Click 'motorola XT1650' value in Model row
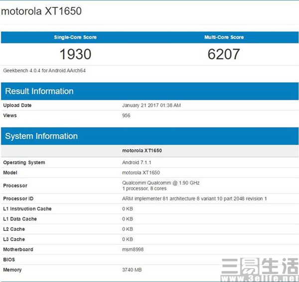Image resolution: width=299 pixels, height=282 pixels. pyautogui.click(x=141, y=173)
